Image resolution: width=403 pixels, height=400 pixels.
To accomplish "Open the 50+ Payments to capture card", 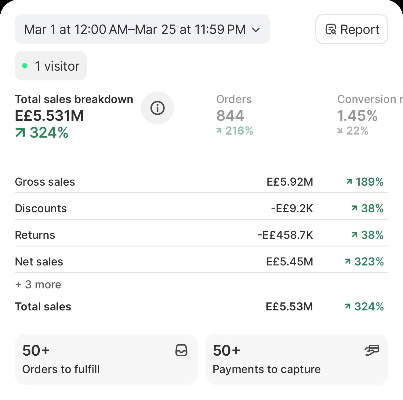I will [297, 359].
